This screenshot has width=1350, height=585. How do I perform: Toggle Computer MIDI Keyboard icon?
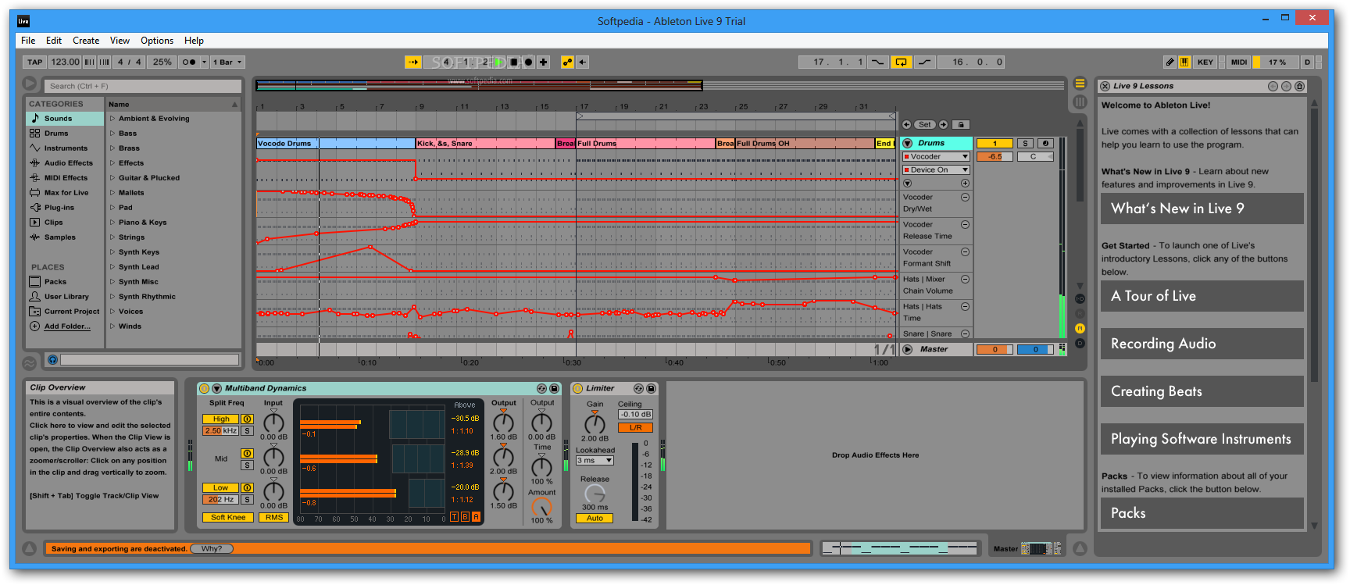[x=1184, y=62]
